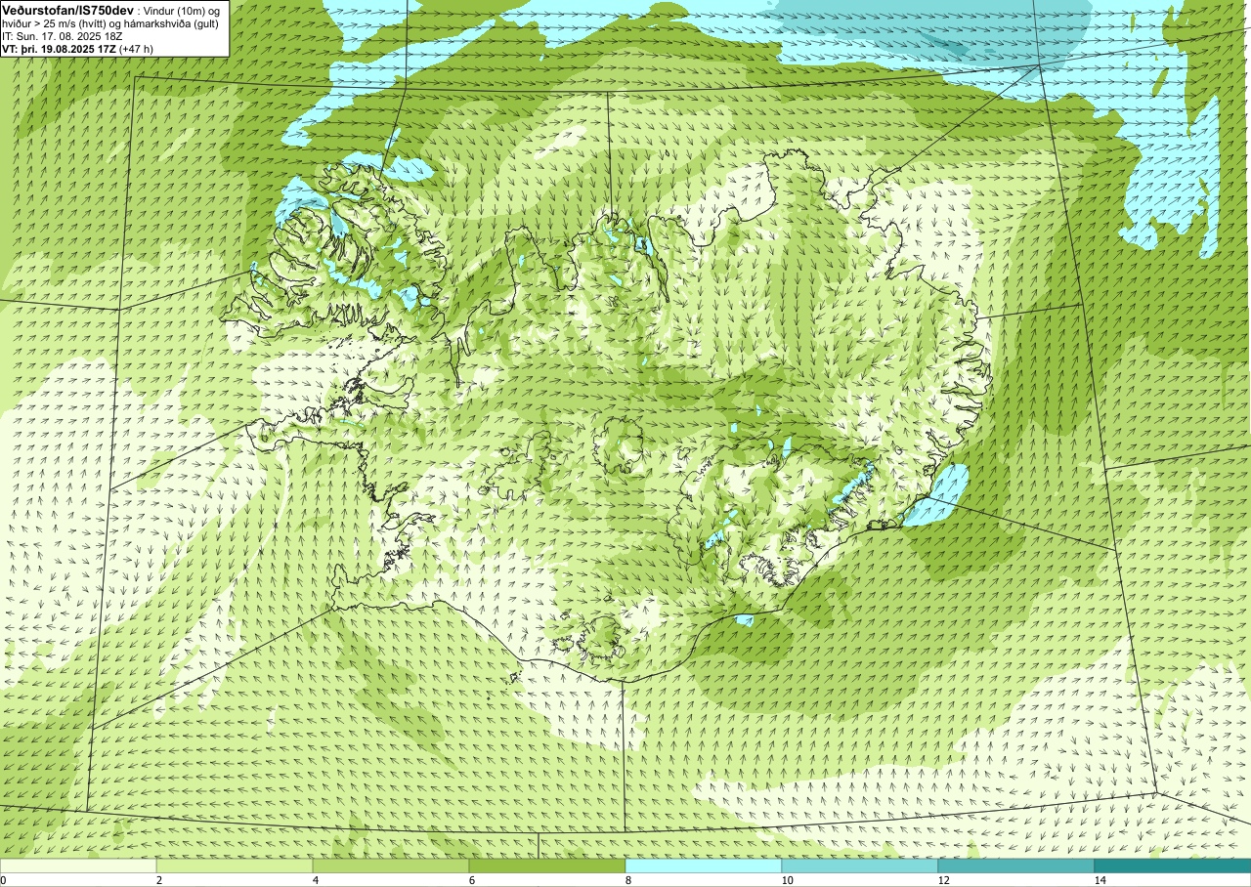This screenshot has width=1251, height=887.
Task: Select the 4–6 m/s medium green swatch
Action: pyautogui.click(x=391, y=866)
